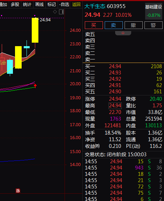Click the 交易状态 闭市阶段 status line
Image resolution: width=164 pixels, height=201 pixels.
click(115, 155)
